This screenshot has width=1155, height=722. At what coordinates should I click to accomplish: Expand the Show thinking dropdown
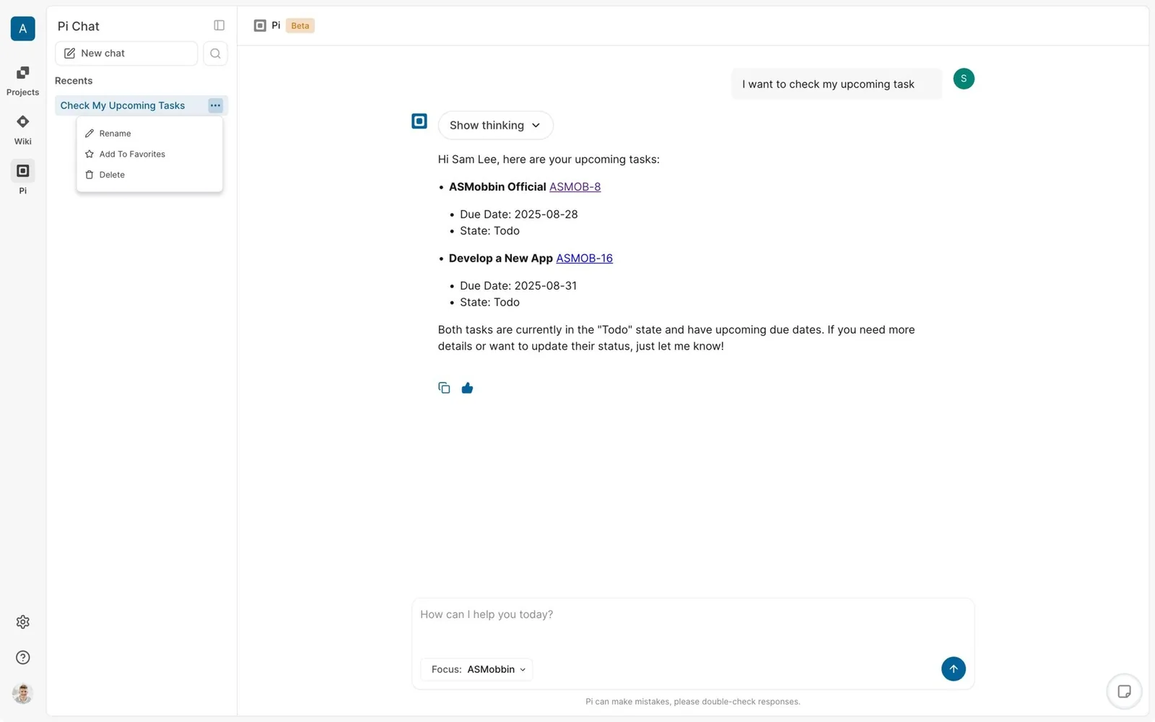[495, 125]
